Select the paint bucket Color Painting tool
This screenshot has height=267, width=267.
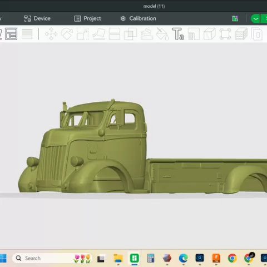(x=162, y=34)
